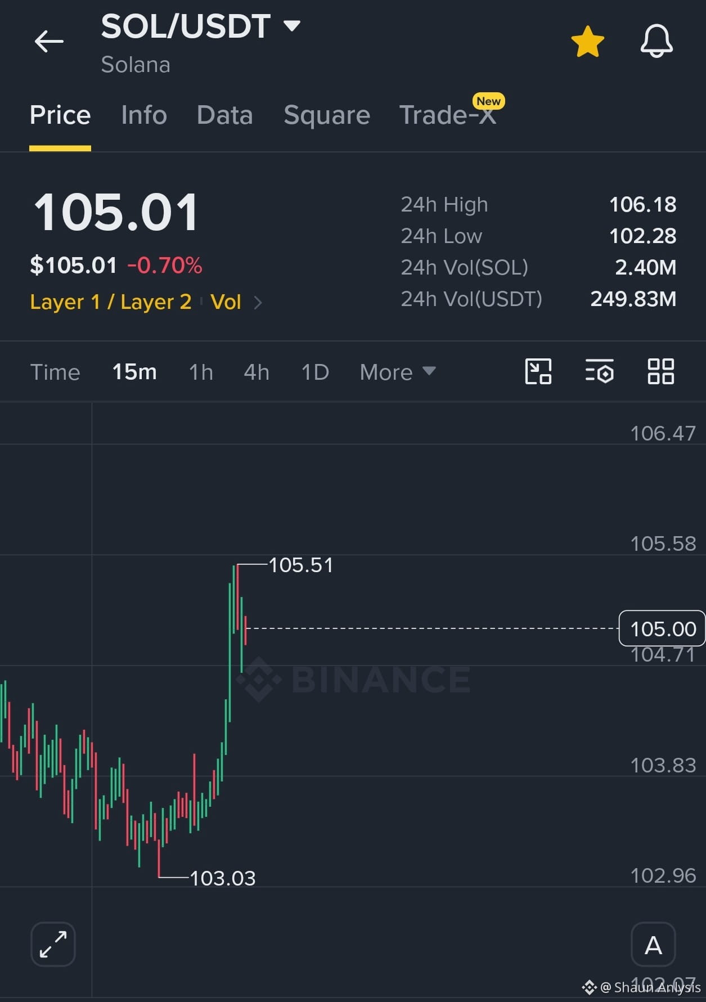Tap the -0.70% change value
706x1002 pixels.
(165, 266)
